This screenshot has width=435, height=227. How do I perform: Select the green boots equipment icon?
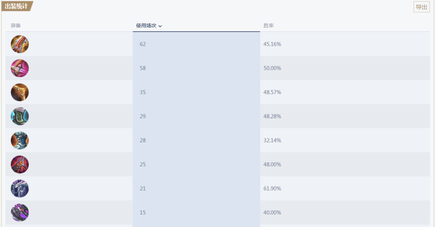pyautogui.click(x=20, y=116)
